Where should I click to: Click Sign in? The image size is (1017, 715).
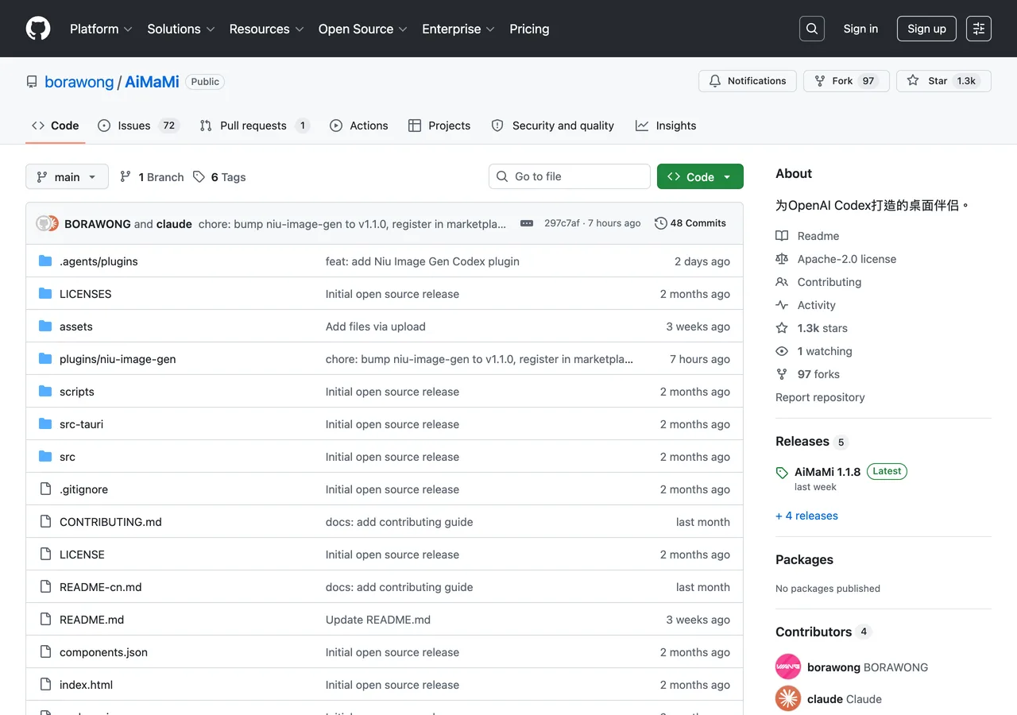pyautogui.click(x=860, y=29)
